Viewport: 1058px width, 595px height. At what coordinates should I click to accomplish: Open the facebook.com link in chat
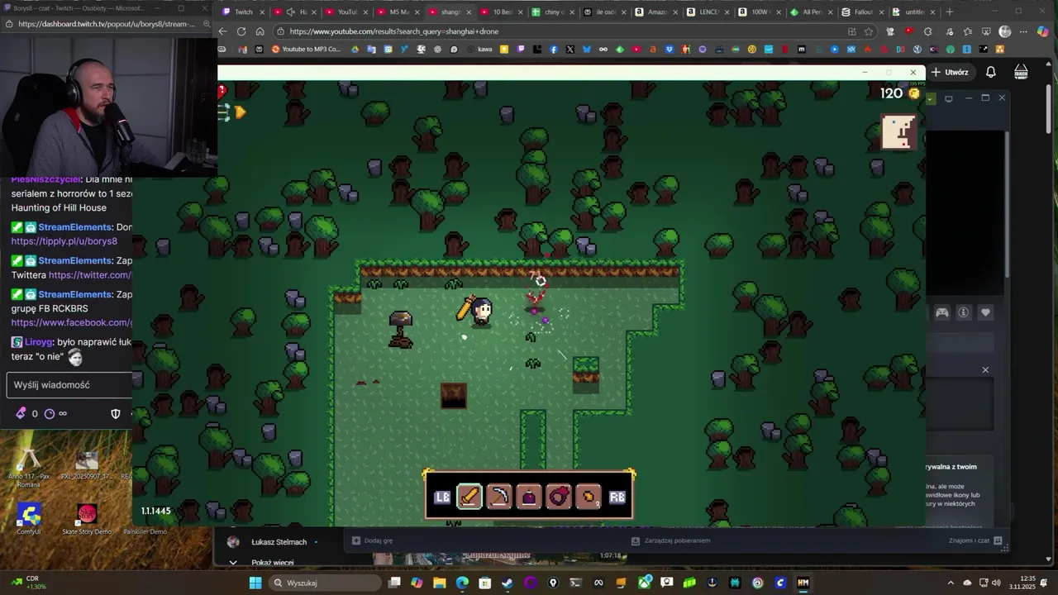(x=72, y=322)
